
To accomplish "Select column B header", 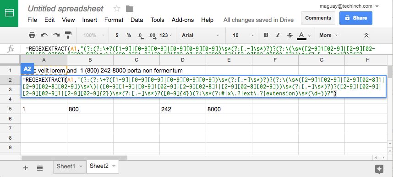I will point(90,60).
